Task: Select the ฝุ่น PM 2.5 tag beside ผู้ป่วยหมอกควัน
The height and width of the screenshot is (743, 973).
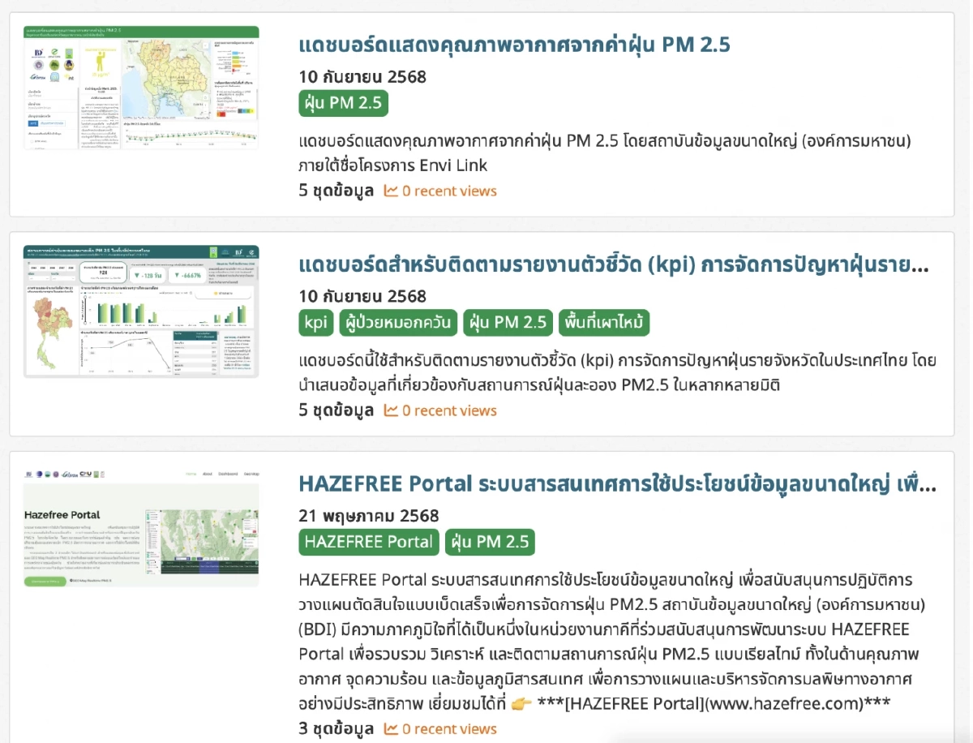Action: 508,323
